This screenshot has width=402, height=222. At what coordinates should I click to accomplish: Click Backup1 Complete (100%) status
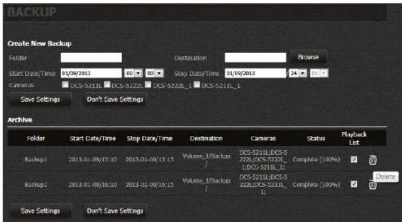coord(316,159)
